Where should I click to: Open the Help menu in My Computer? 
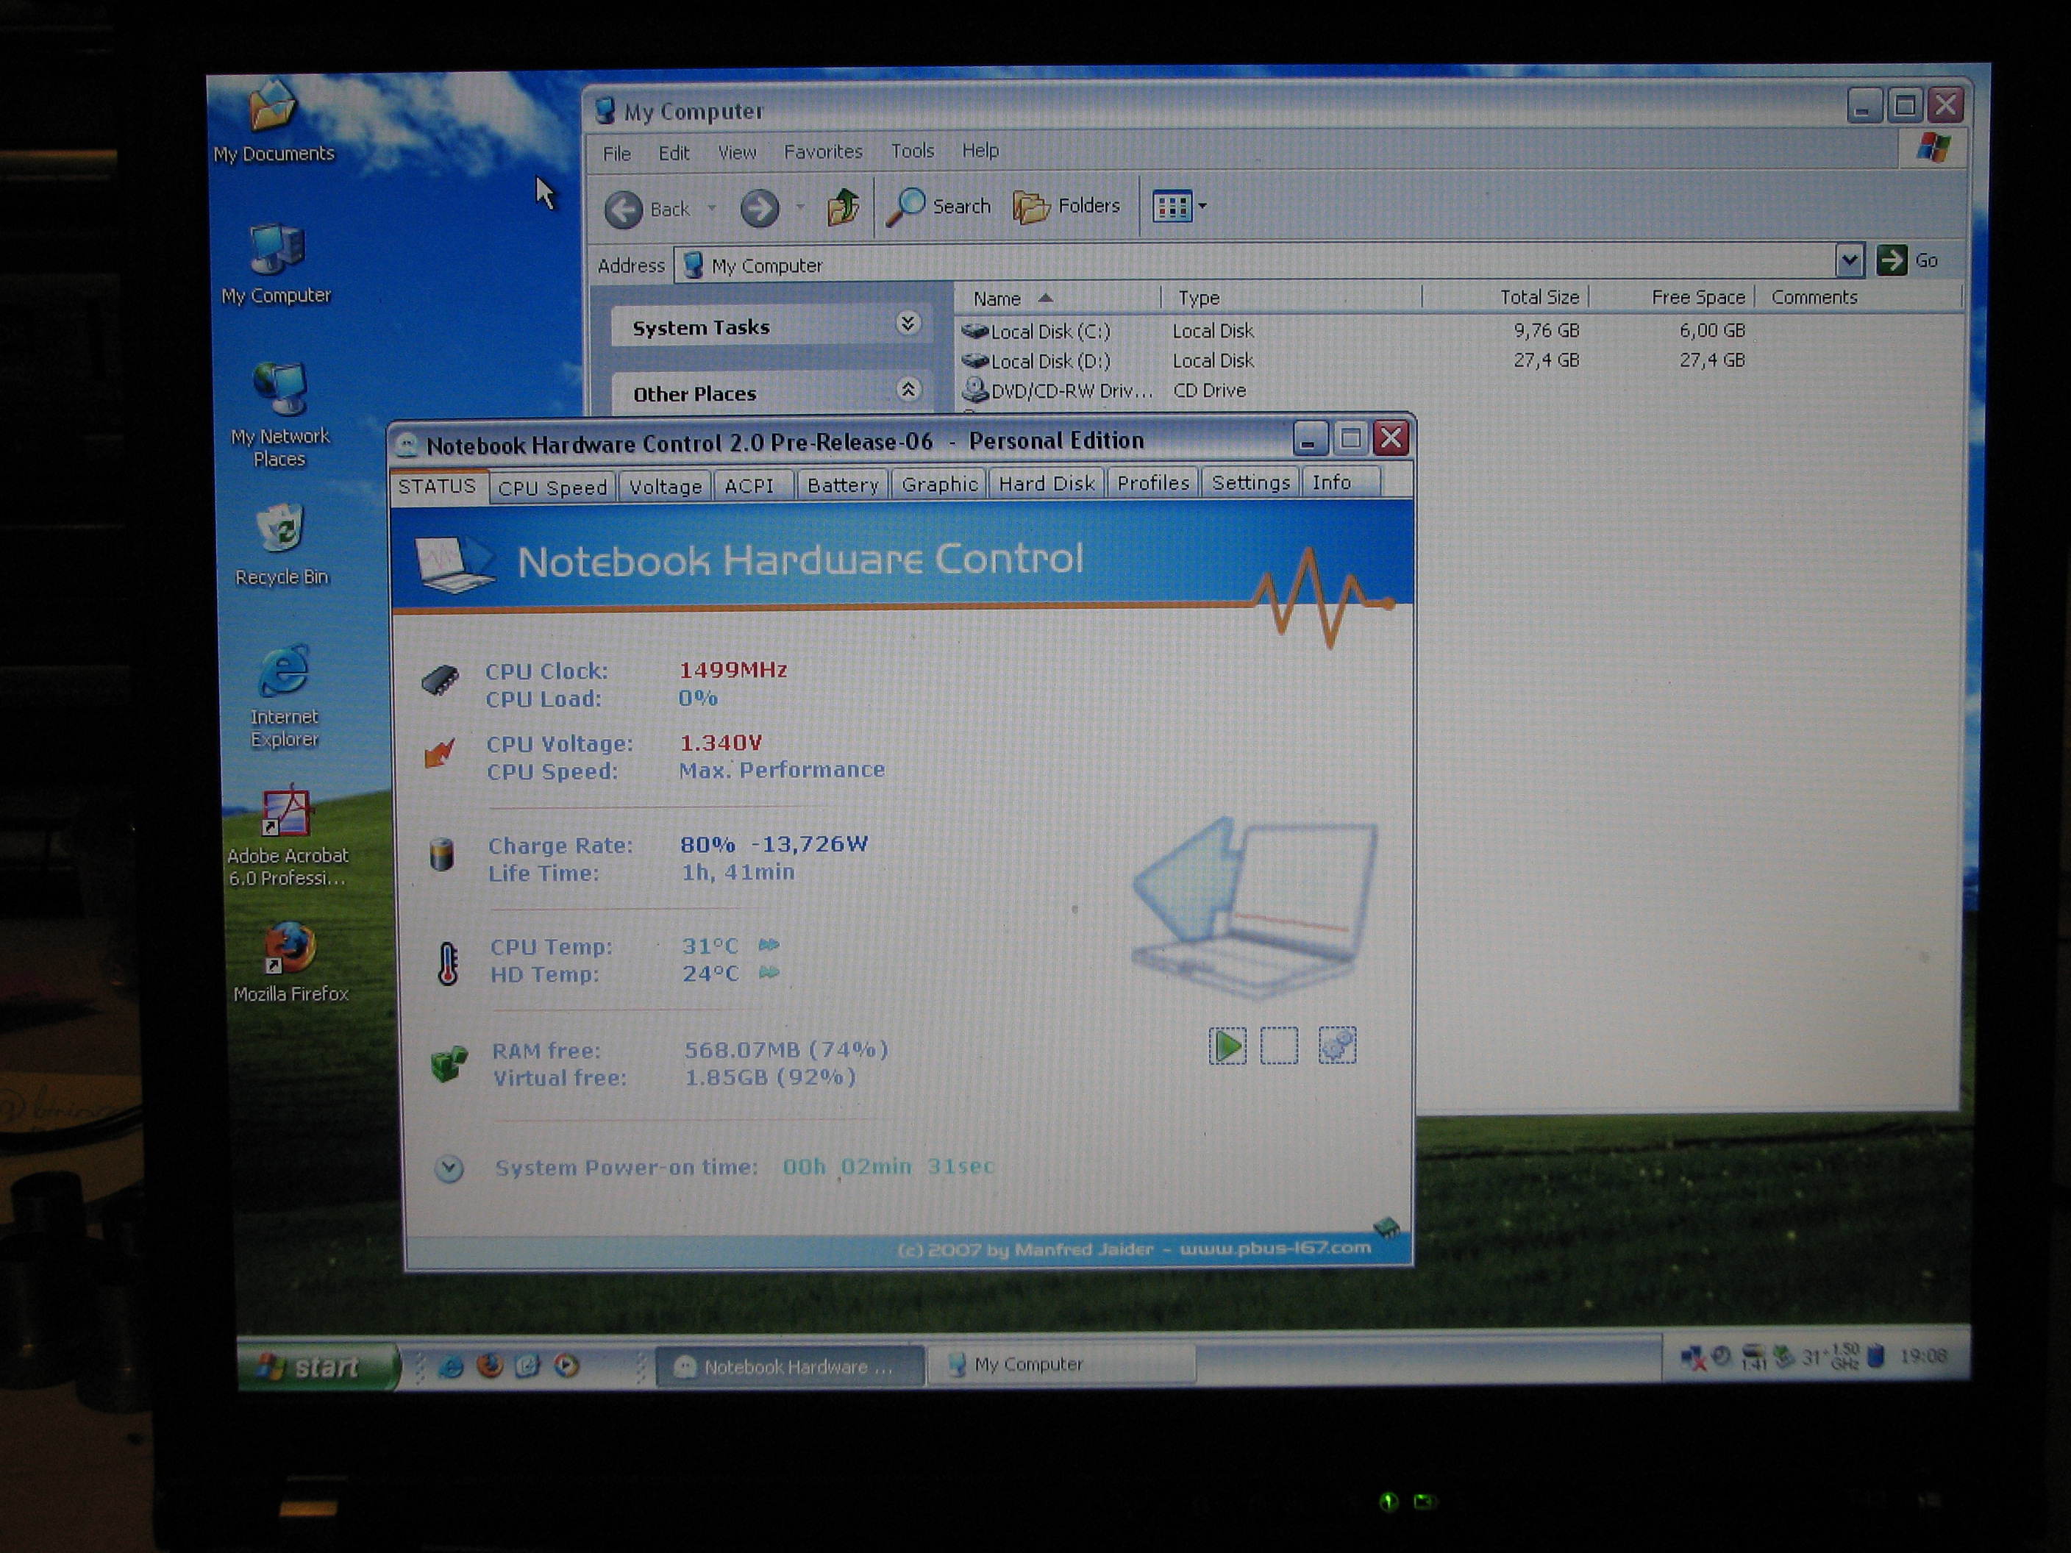coord(980,150)
